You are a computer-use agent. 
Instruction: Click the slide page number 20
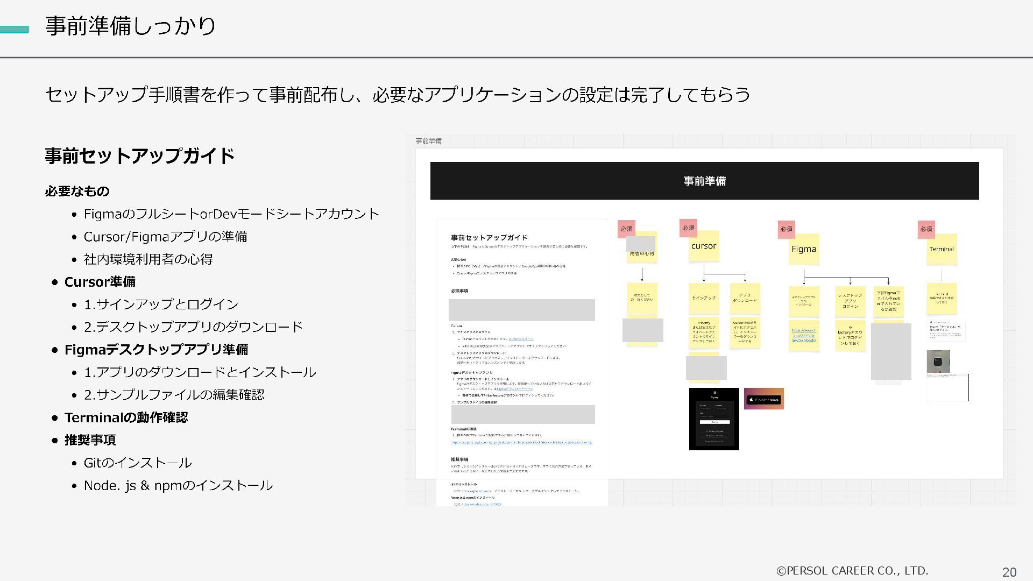pyautogui.click(x=1009, y=572)
